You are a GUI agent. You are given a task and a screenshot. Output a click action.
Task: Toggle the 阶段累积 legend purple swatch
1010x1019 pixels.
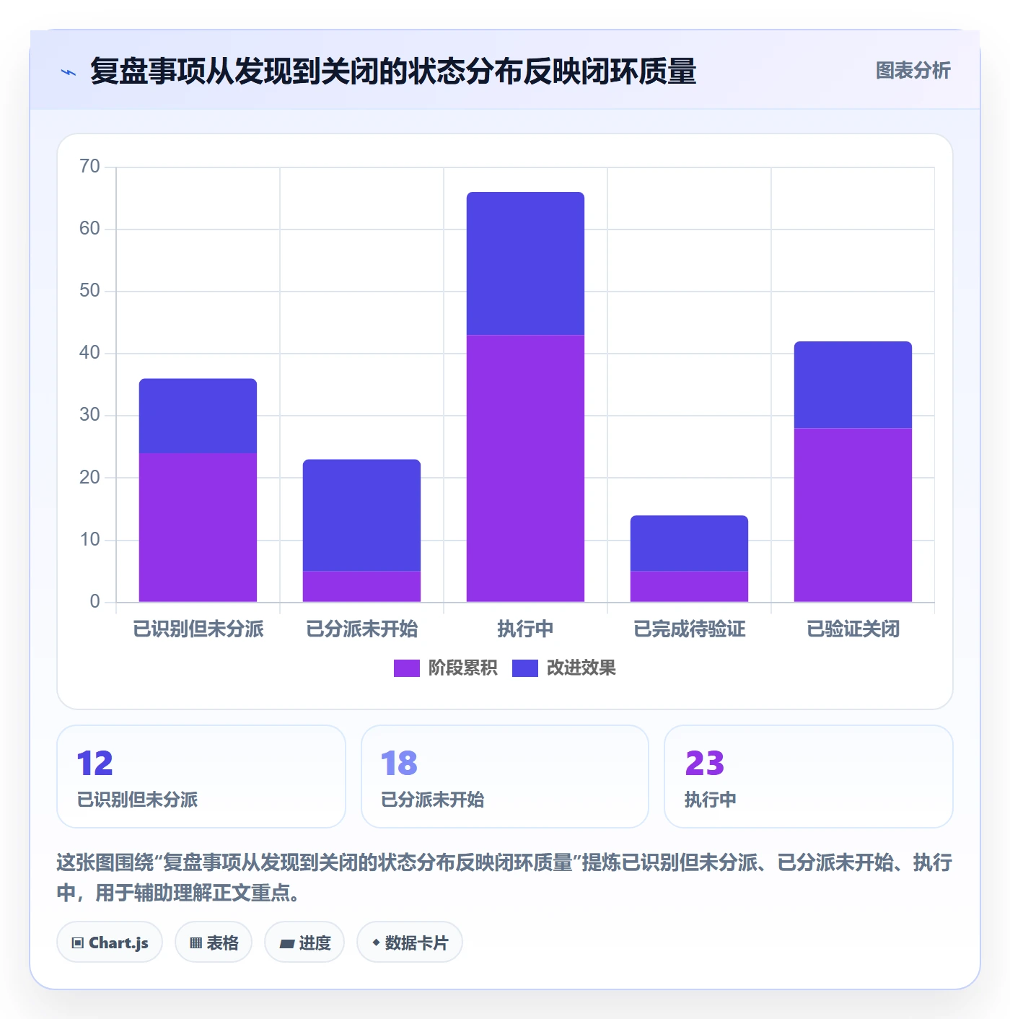click(x=406, y=668)
